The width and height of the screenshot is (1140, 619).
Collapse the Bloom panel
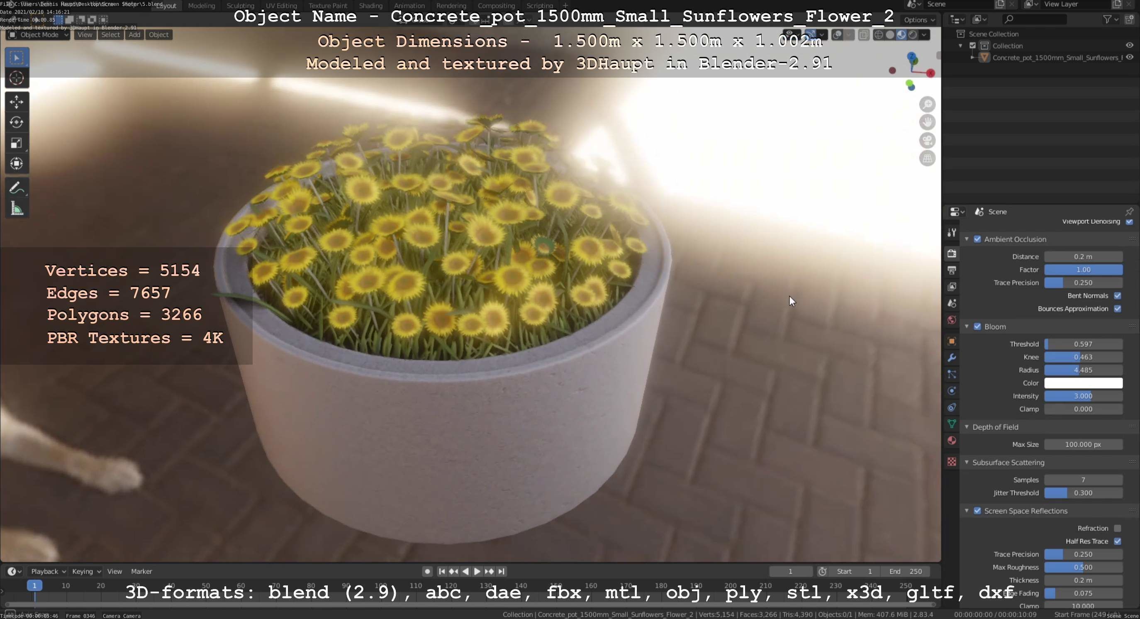tap(967, 327)
